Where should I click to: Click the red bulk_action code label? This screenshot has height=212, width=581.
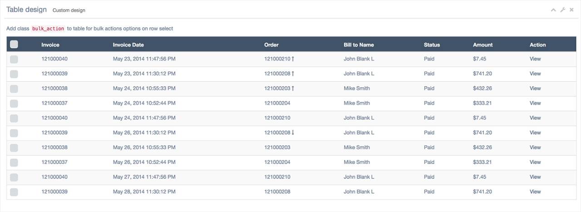point(48,29)
